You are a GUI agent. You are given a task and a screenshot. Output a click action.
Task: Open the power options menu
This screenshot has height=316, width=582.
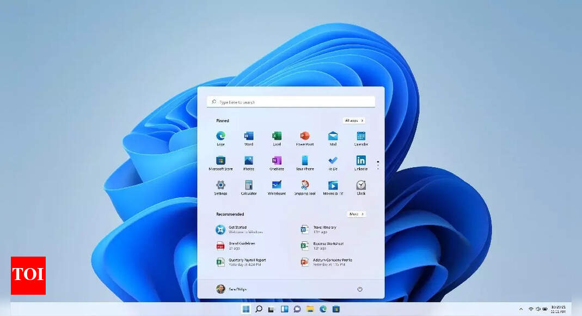click(x=360, y=289)
